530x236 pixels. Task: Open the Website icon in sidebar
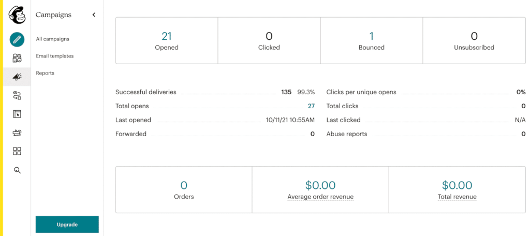(17, 114)
